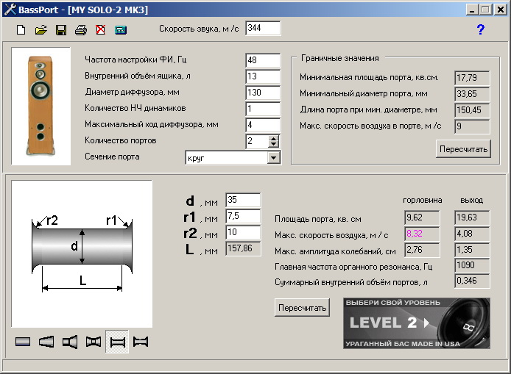Click lower Пересчитать button beside the banner
This screenshot has width=511, height=374.
pyautogui.click(x=302, y=308)
